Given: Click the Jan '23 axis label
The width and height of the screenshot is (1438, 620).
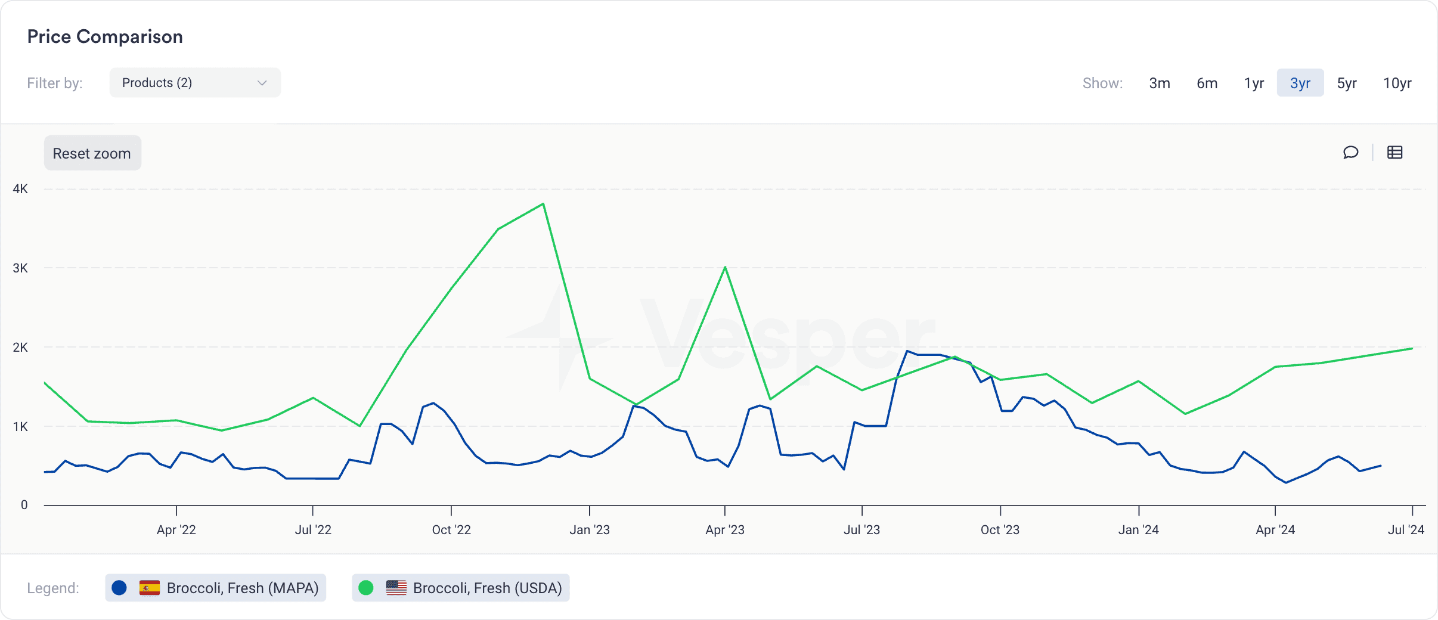Looking at the screenshot, I should (590, 529).
